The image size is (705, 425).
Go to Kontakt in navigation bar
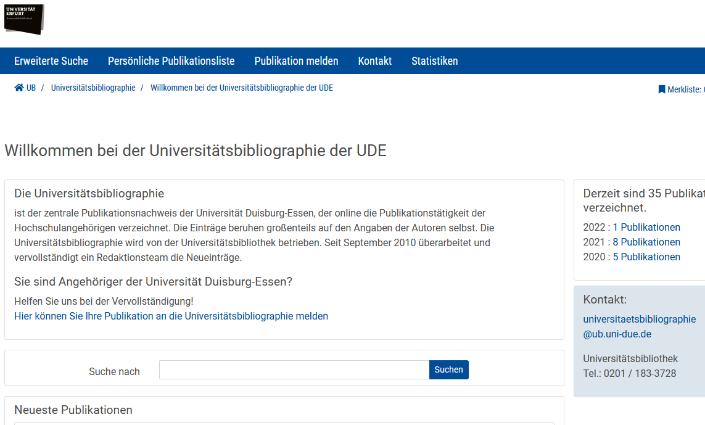[x=374, y=61]
